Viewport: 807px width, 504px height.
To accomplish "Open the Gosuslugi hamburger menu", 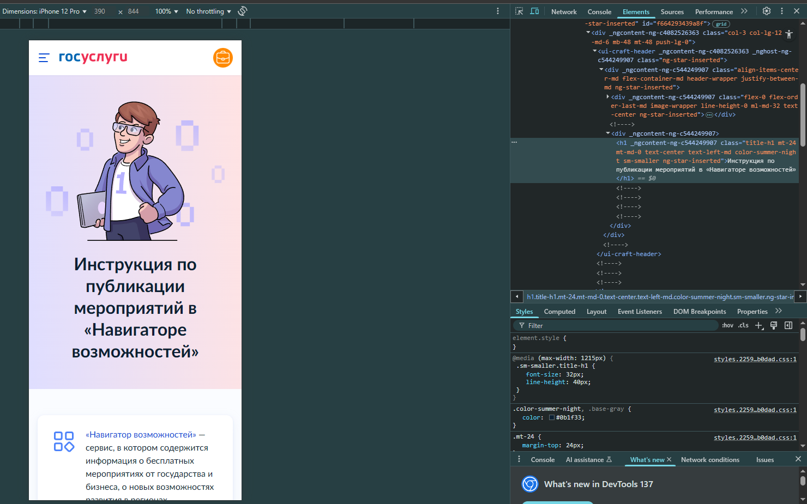I will pos(44,58).
